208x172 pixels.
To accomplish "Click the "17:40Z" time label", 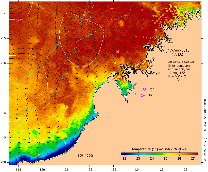I will pos(178,54).
